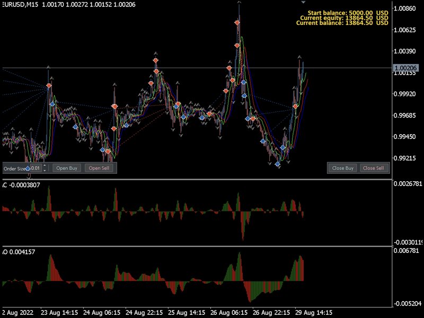This screenshot has height=318, width=424.
Task: Click the Order Size field showing 0.01
Action: pos(36,168)
